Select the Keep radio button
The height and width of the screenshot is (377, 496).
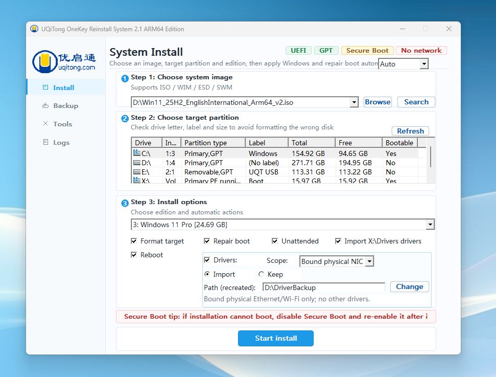tap(262, 274)
